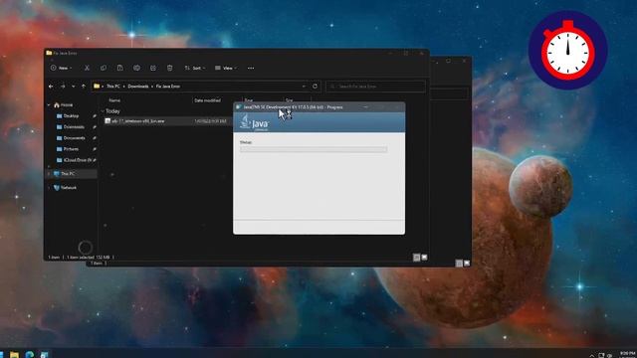
Task: Open the Sort dropdown
Action: 195,69
